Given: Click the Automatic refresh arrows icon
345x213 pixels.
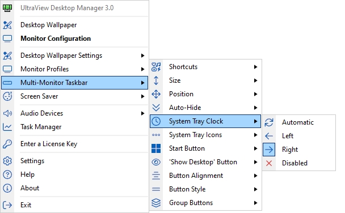Looking at the screenshot, I should (269, 122).
